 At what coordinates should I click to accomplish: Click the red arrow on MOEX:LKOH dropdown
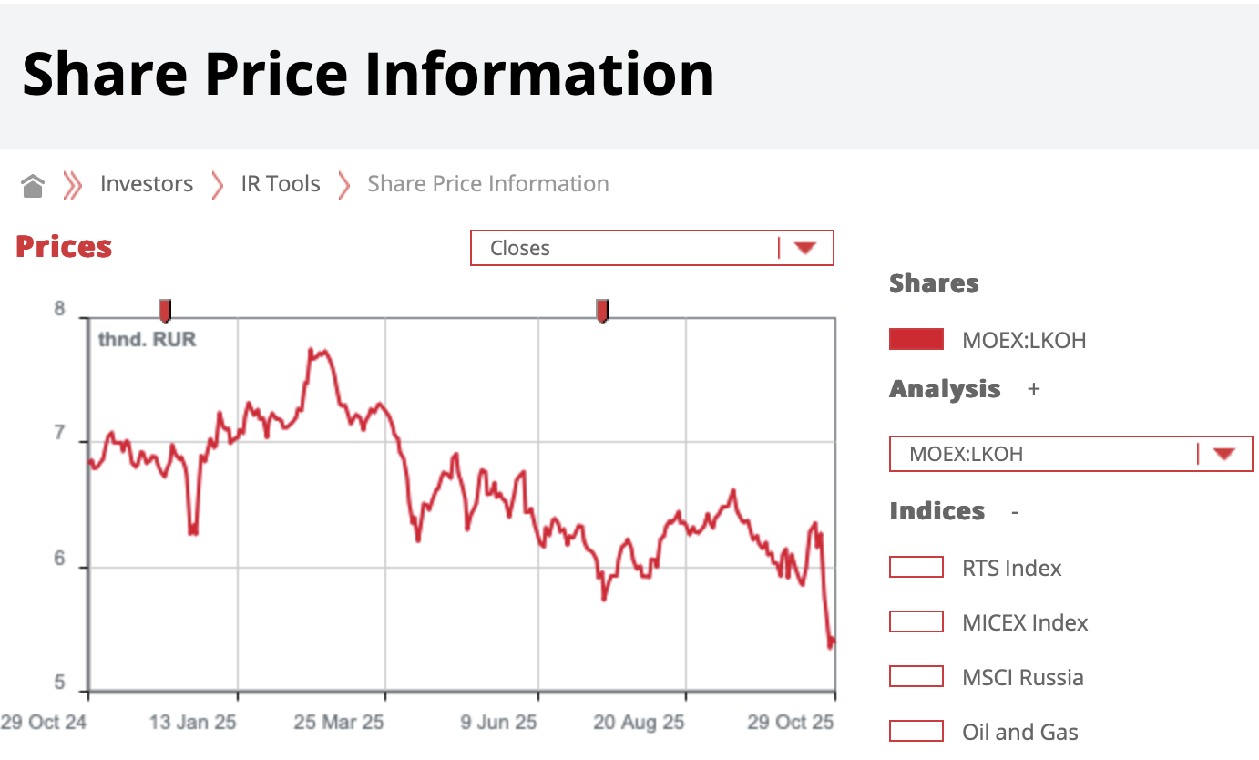1223,454
